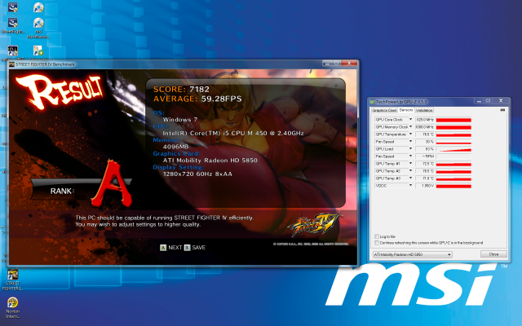This screenshot has height=326, width=522.
Task: Expand the GPU Temp. #3 sensor dropdown
Action: [x=410, y=178]
